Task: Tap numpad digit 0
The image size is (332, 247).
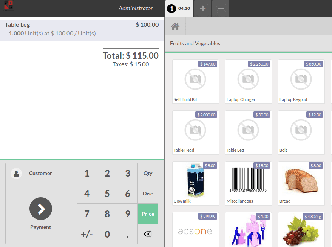Action: 107,234
